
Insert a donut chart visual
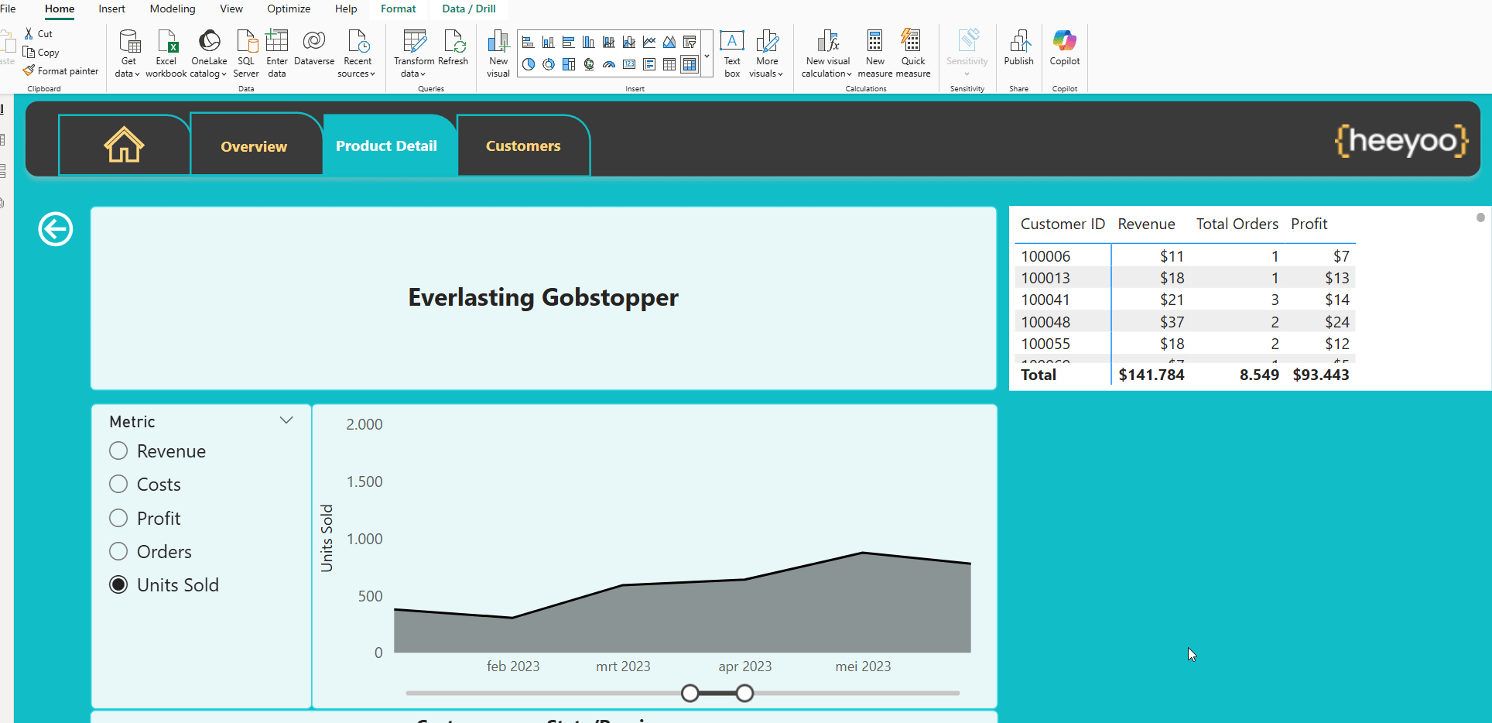(549, 64)
